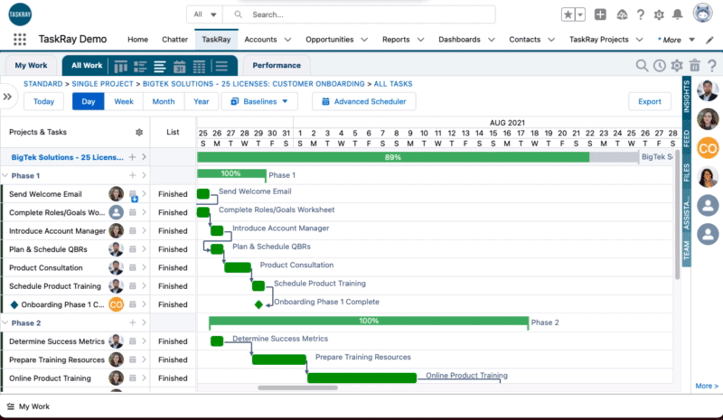723x420 pixels.
Task: Click the Today button
Action: 43,101
